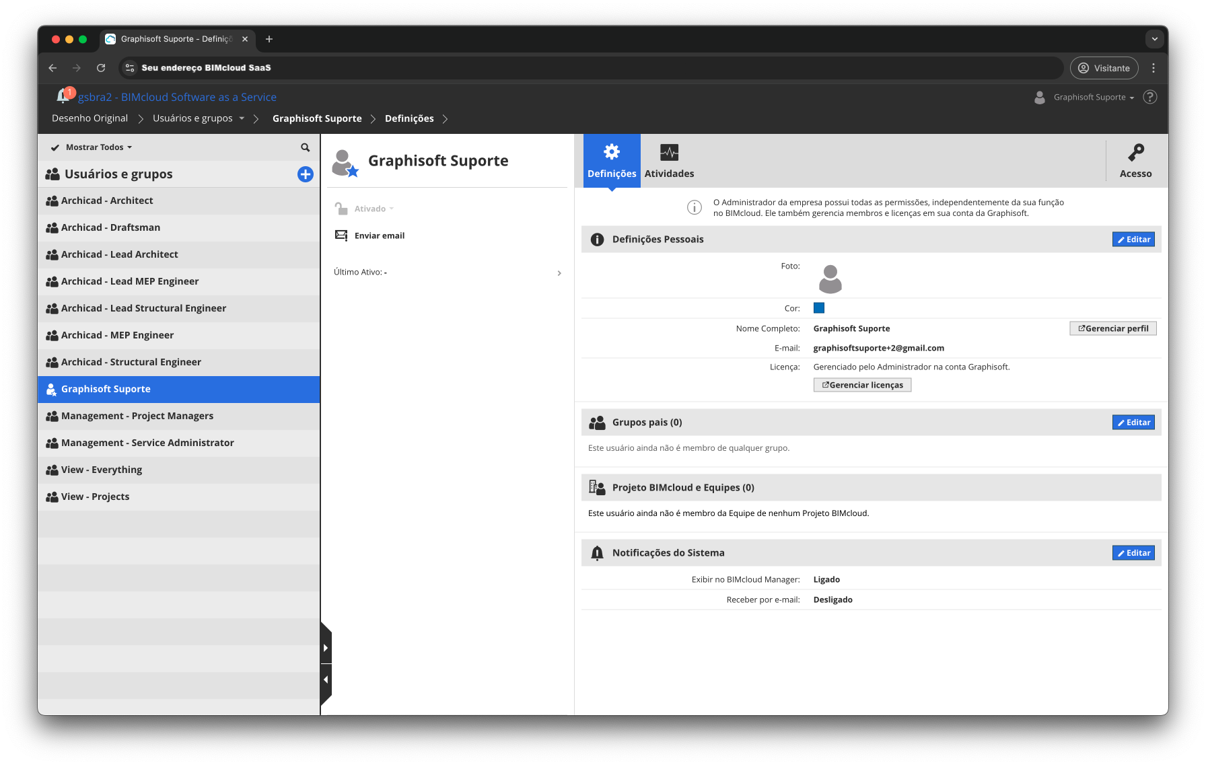1206x765 pixels.
Task: Click the chevron after Definições breadcrumb
Action: 445,119
